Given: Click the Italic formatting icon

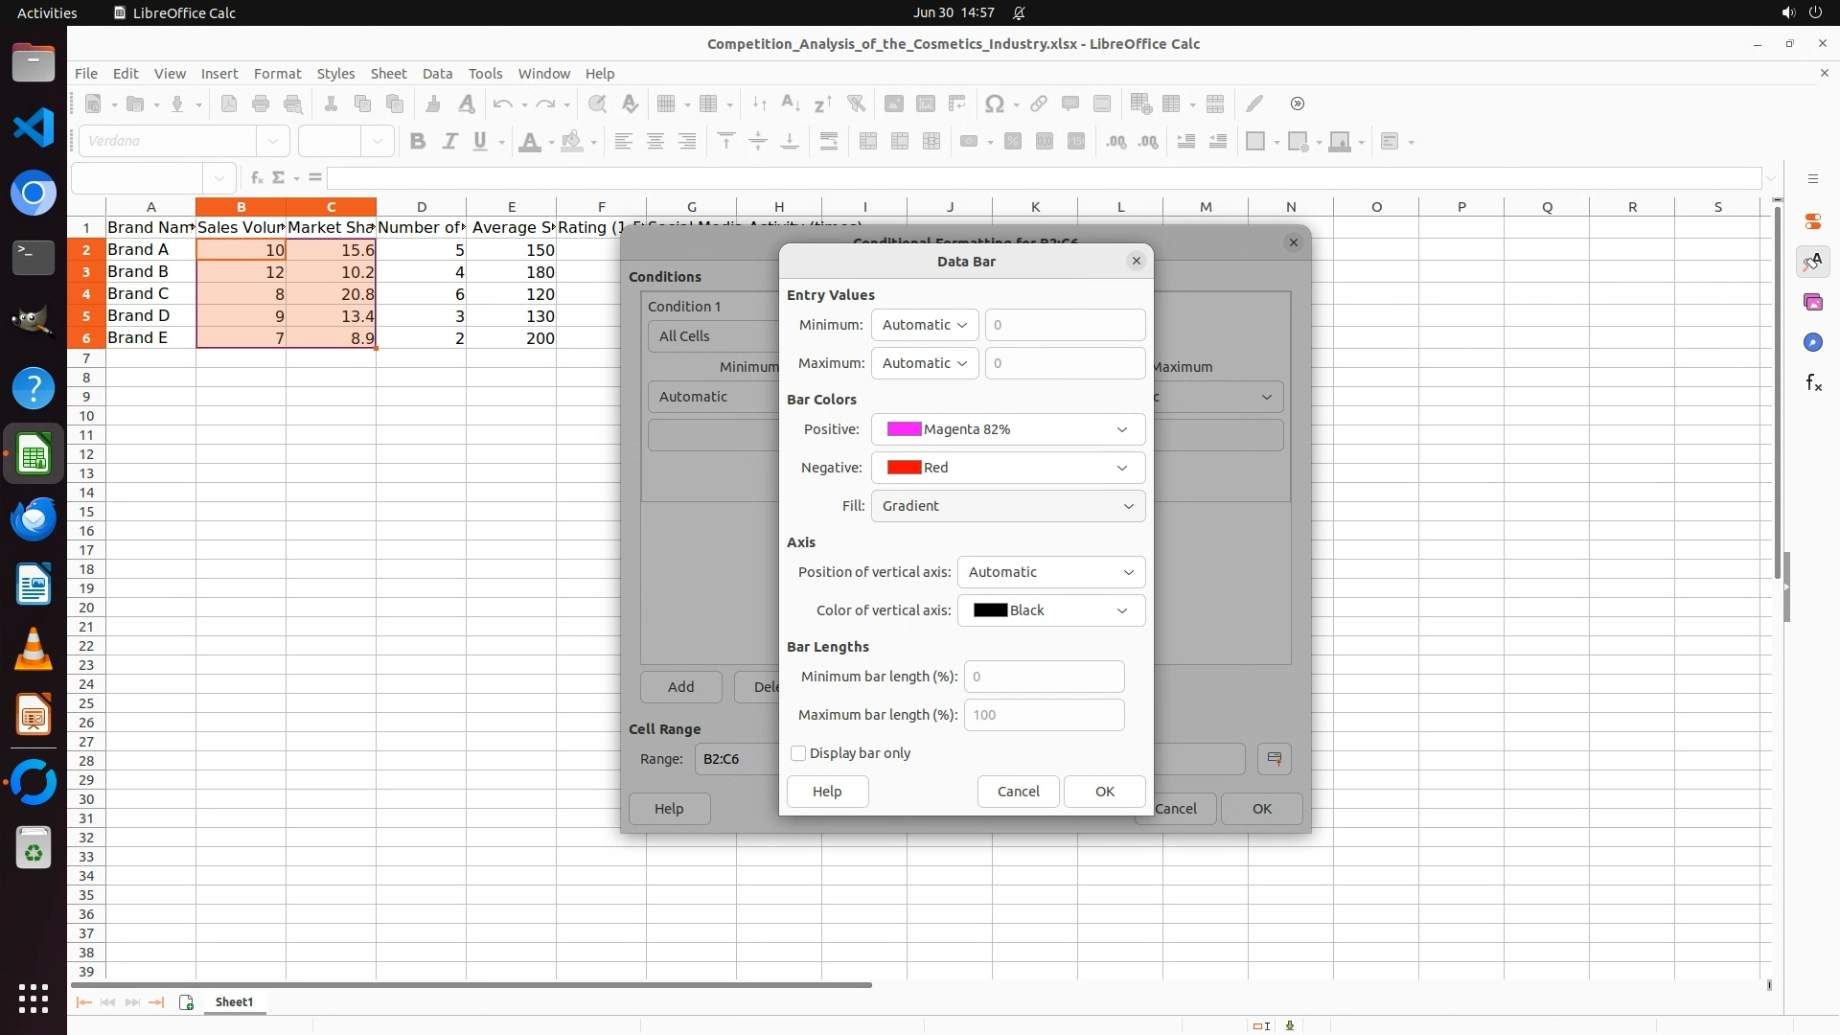Looking at the screenshot, I should click(x=448, y=142).
